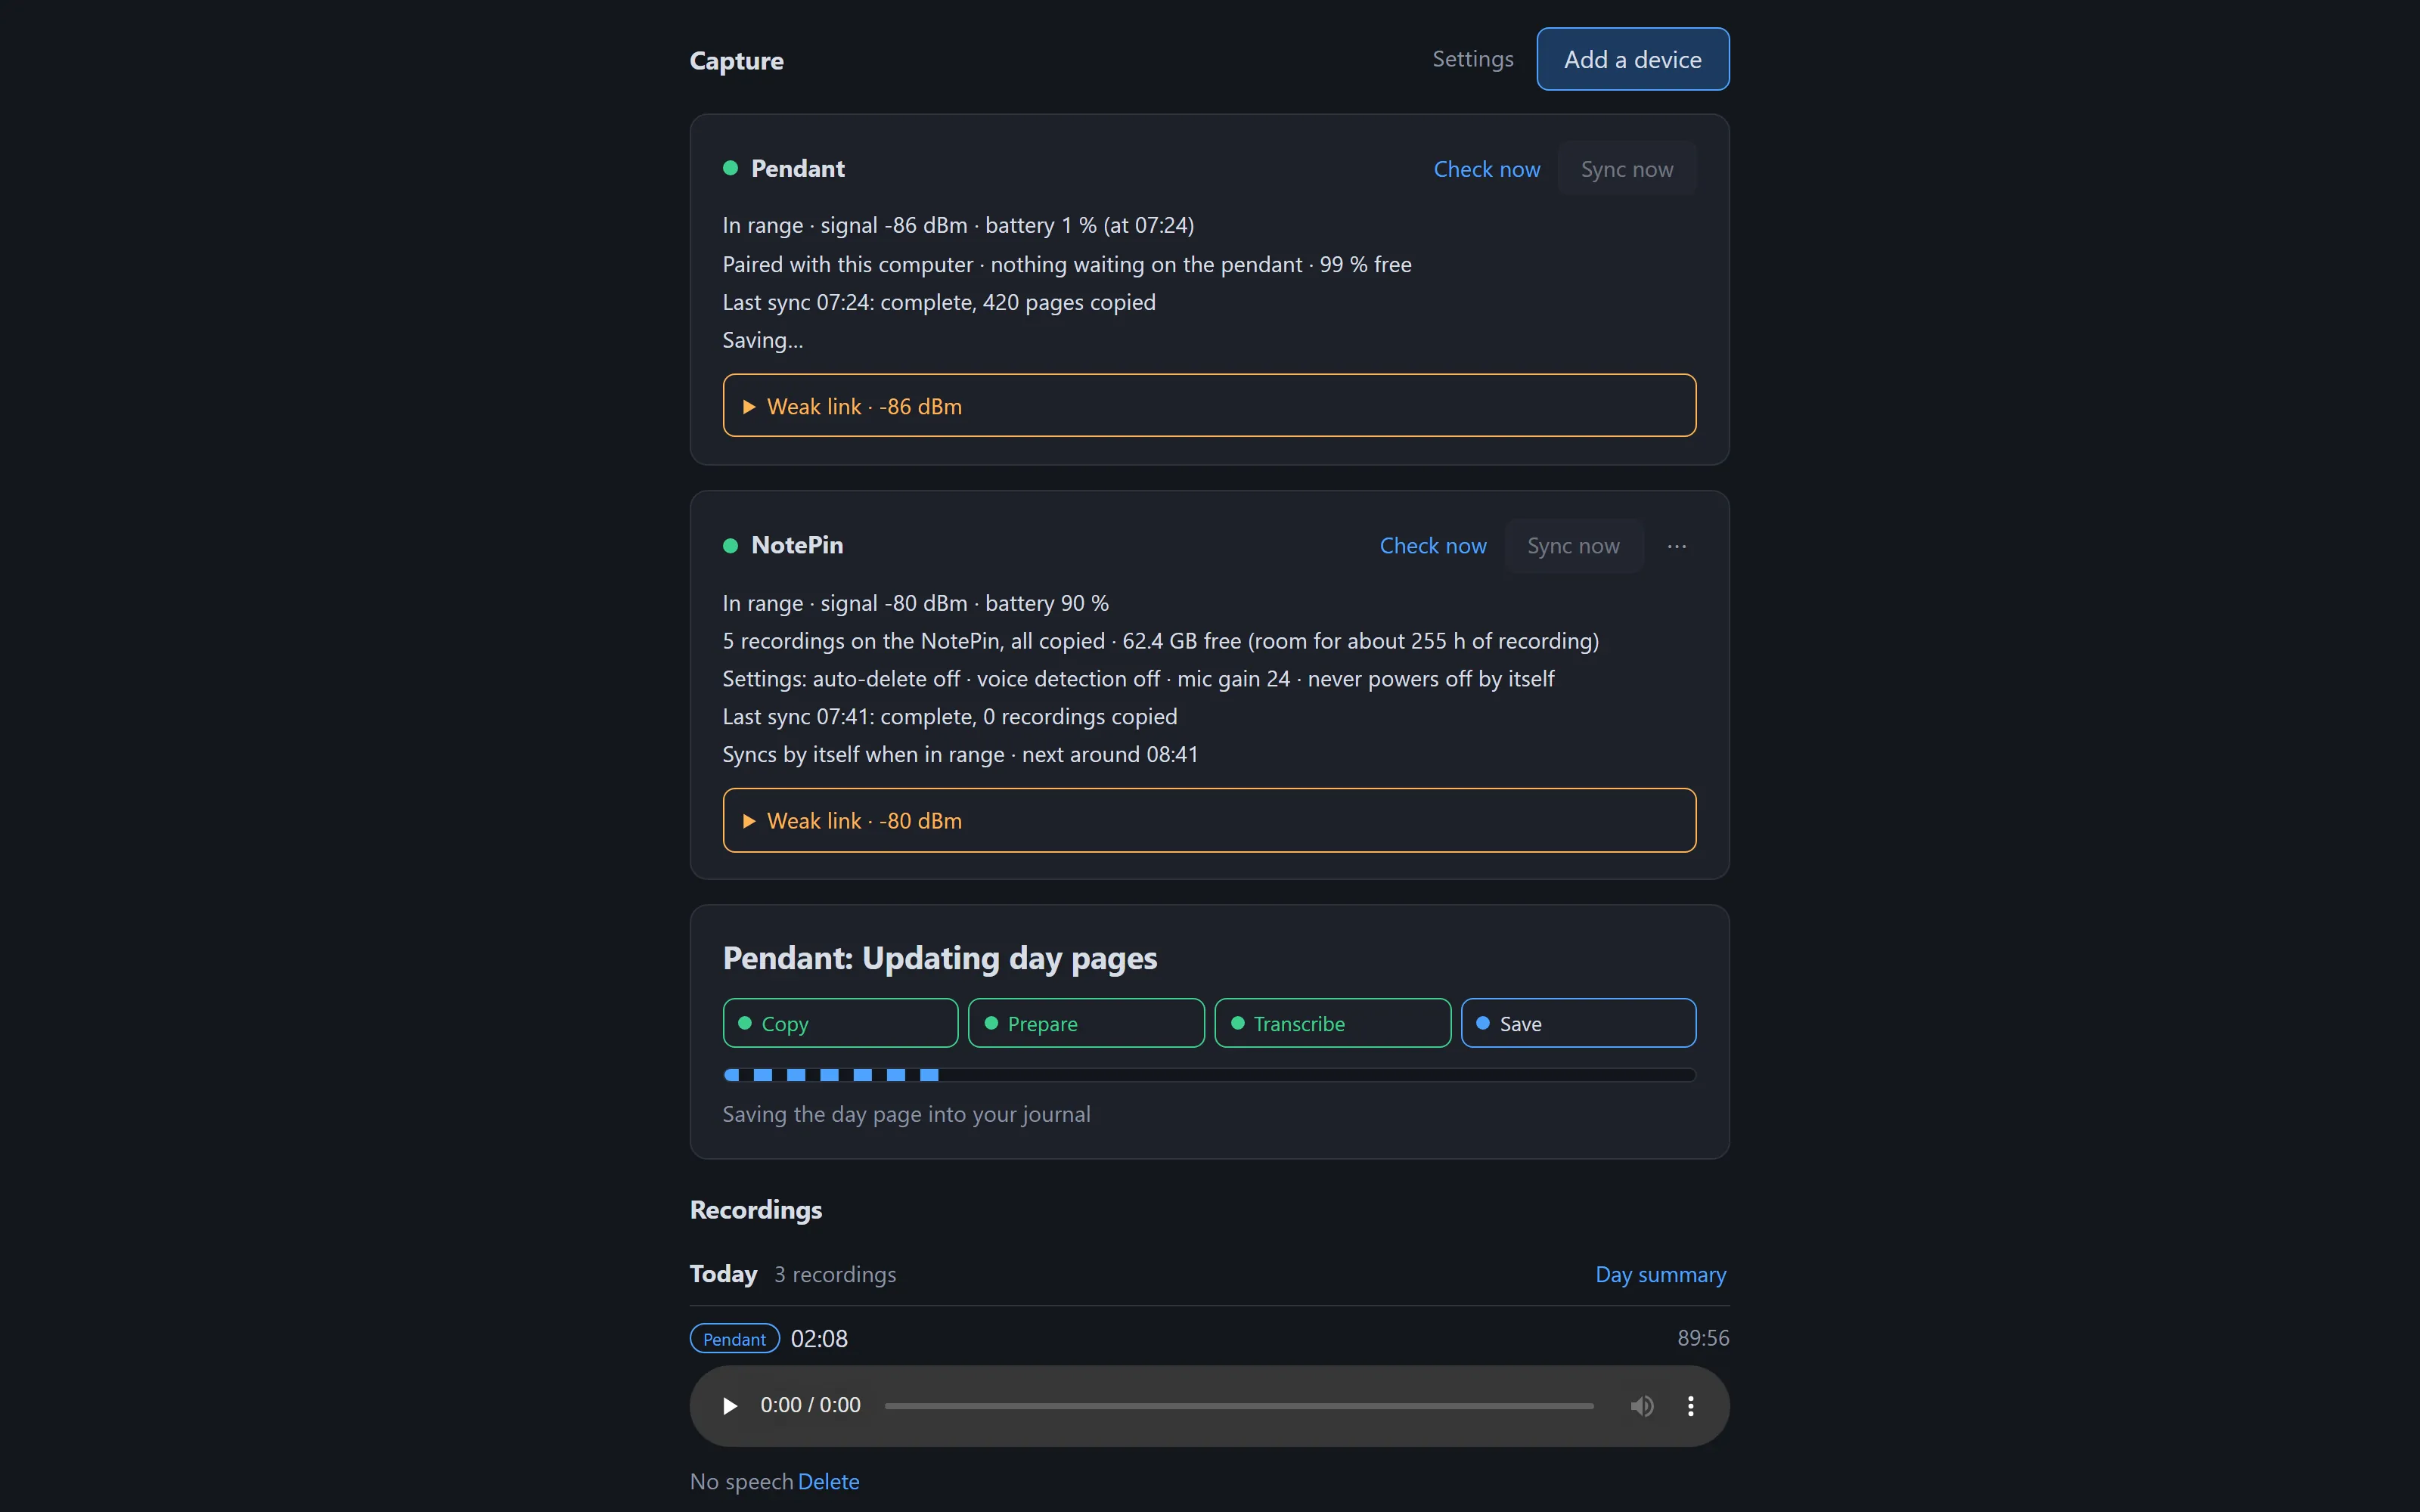Click the 'Paired with this computer' line
This screenshot has width=2420, height=1512.
[1067, 264]
